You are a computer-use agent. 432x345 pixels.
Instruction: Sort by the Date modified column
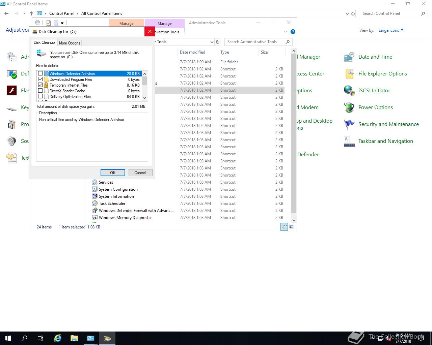pyautogui.click(x=197, y=52)
